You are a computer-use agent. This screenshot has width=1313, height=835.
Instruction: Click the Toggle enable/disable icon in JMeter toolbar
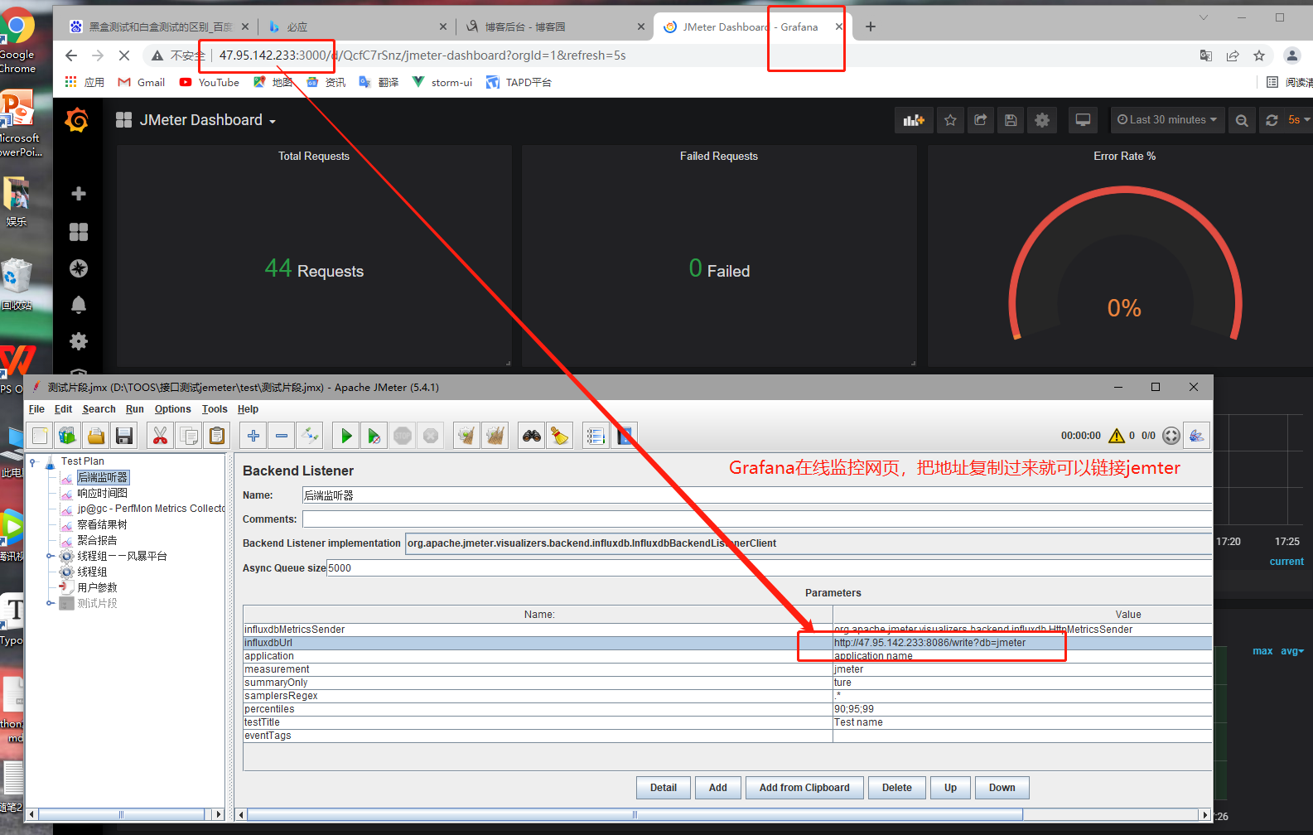click(x=310, y=436)
